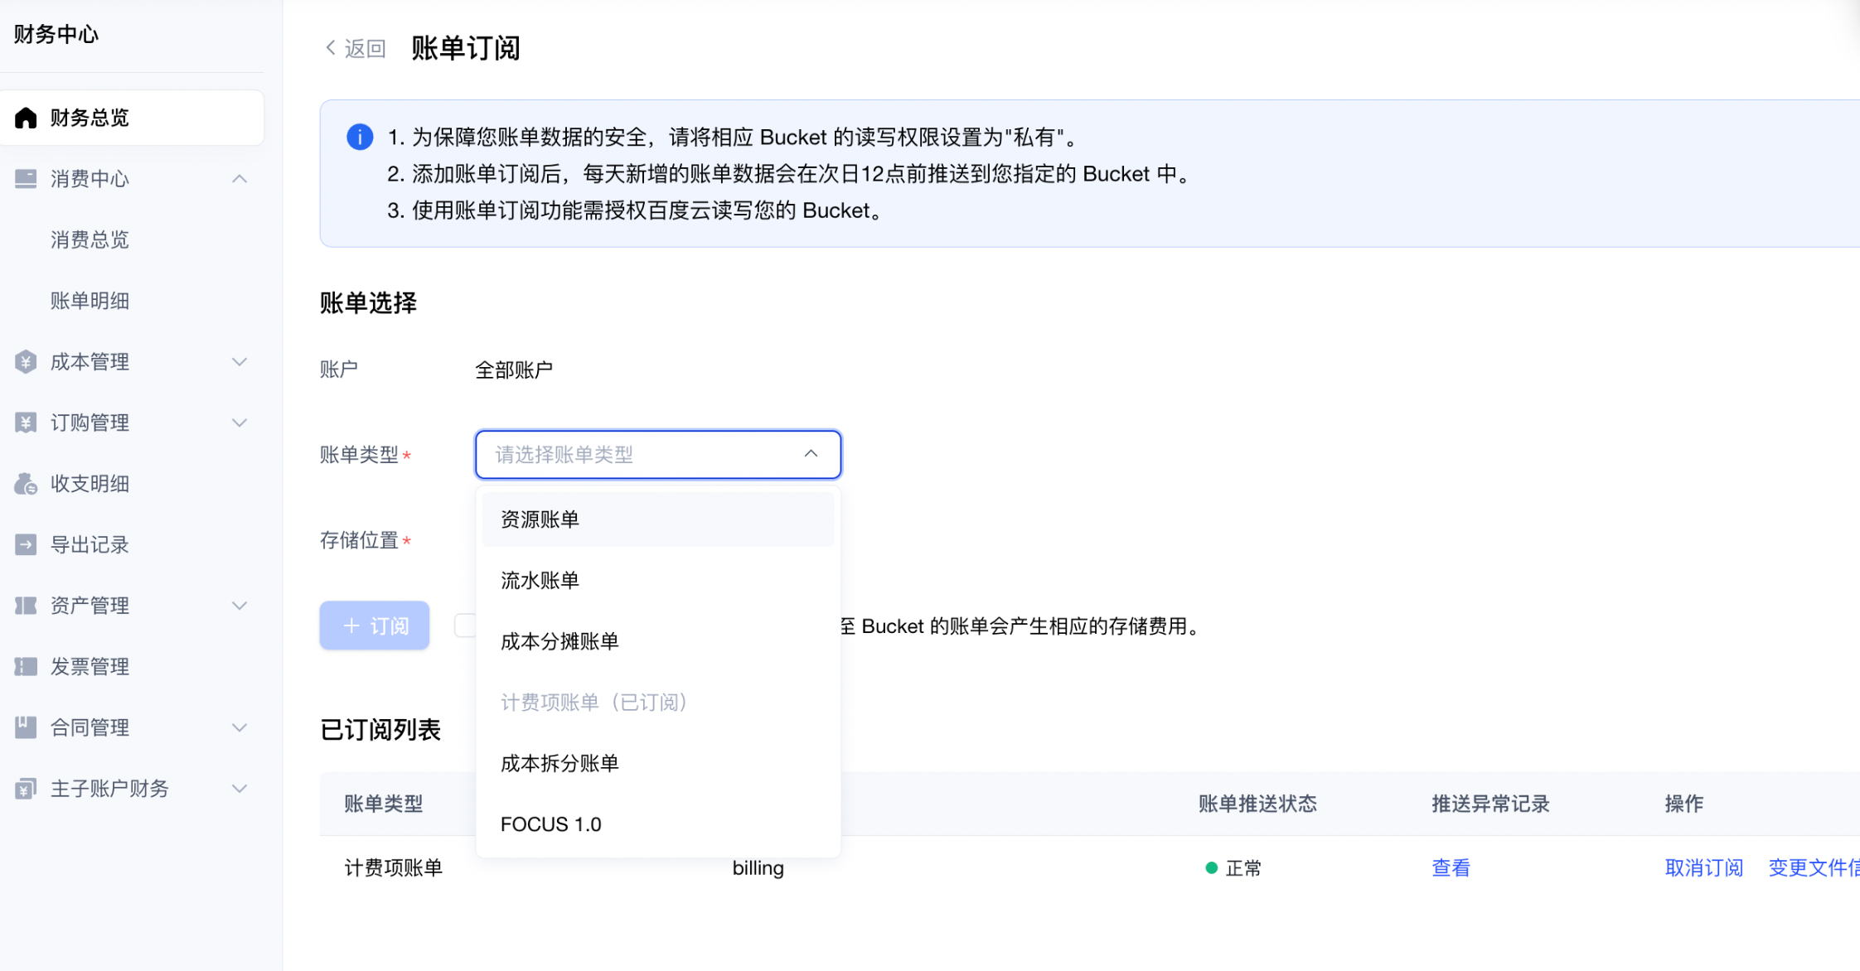Click 全部账户 account value
Viewport: 1860px width, 971px height.
(514, 370)
